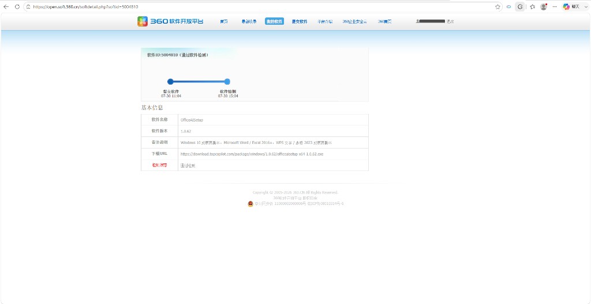Click the red 检测状态 label
This screenshot has width=591, height=304.
159,165
